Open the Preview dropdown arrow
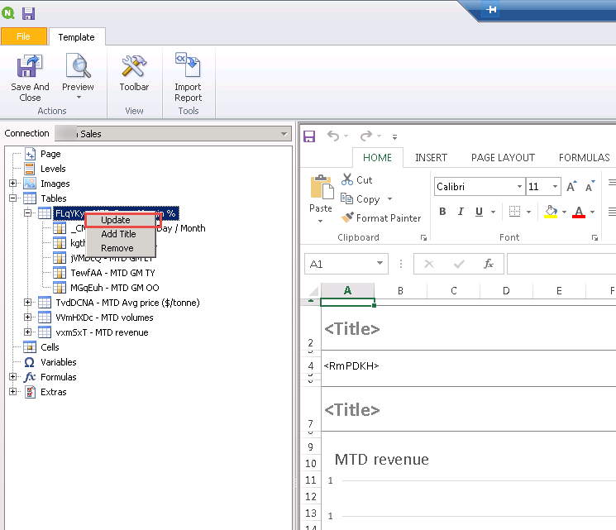Screen dimensions: 616x530 (79, 97)
